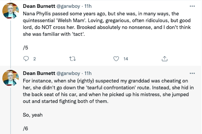202x134 pixels.
Task: Like the Nana Phyllis tweet with heart
Action: [x=116, y=59]
